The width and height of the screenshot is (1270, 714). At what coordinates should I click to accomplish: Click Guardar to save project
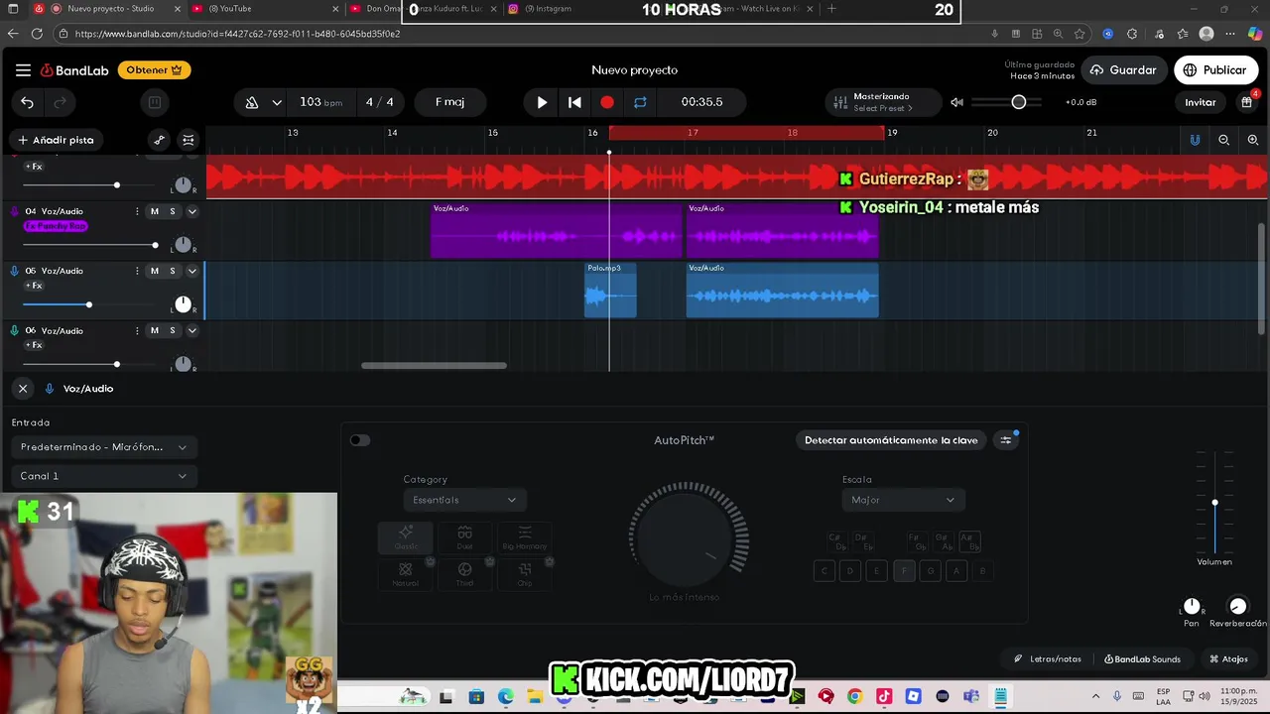[1123, 70]
